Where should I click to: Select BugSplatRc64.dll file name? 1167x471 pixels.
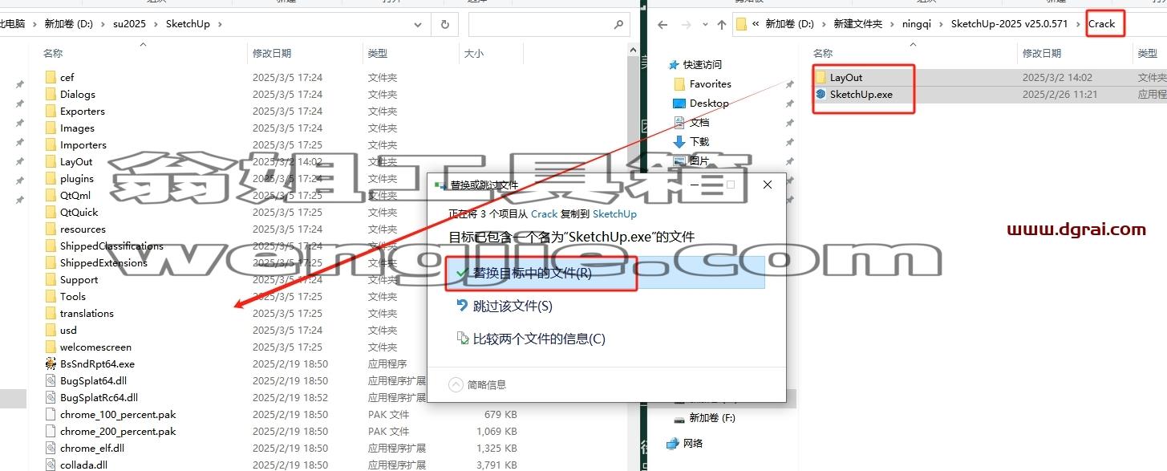(99, 397)
